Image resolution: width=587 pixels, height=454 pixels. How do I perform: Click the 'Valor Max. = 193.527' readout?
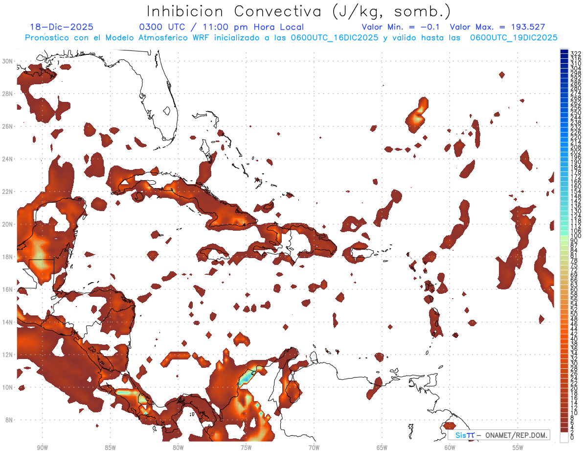(x=497, y=27)
